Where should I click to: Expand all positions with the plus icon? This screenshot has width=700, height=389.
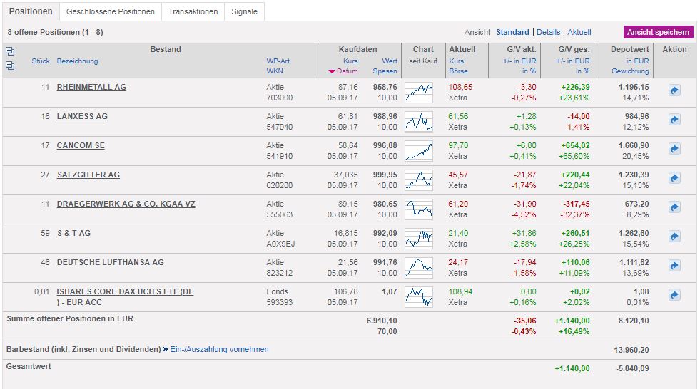pos(9,51)
